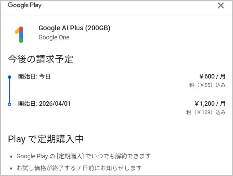Click the 税（￥55）込み tax note

pyautogui.click(x=207, y=85)
